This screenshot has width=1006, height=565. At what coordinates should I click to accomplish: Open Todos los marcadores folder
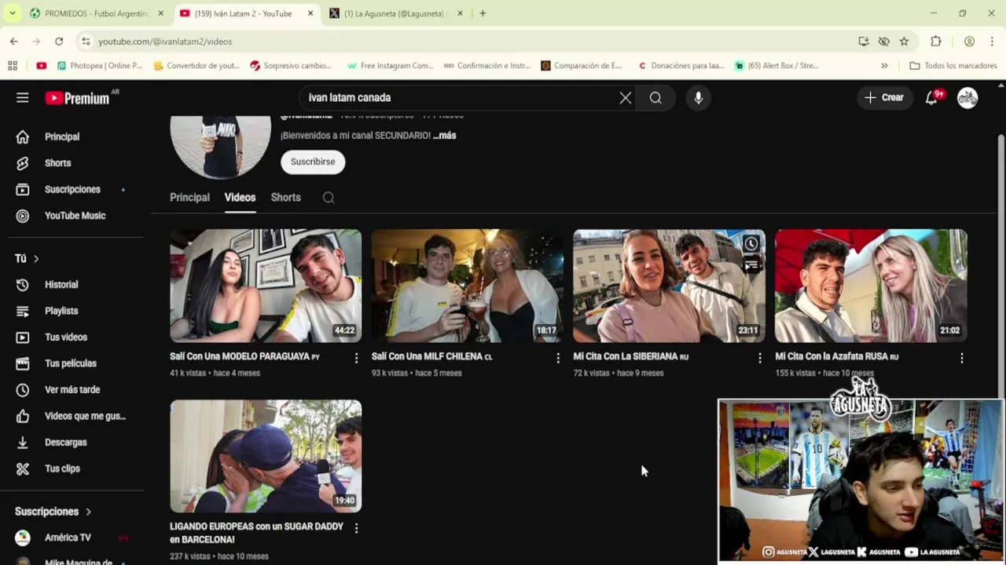click(x=953, y=66)
